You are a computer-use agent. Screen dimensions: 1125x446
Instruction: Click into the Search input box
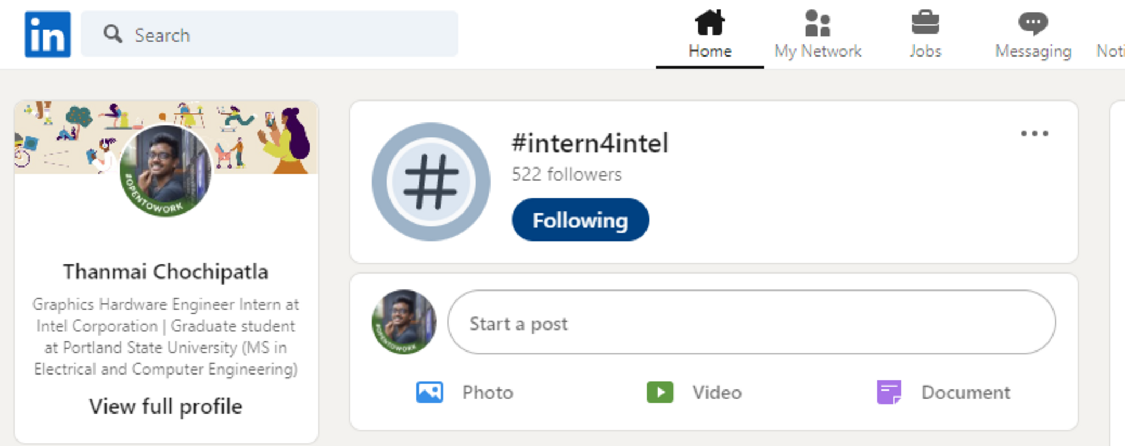click(286, 35)
